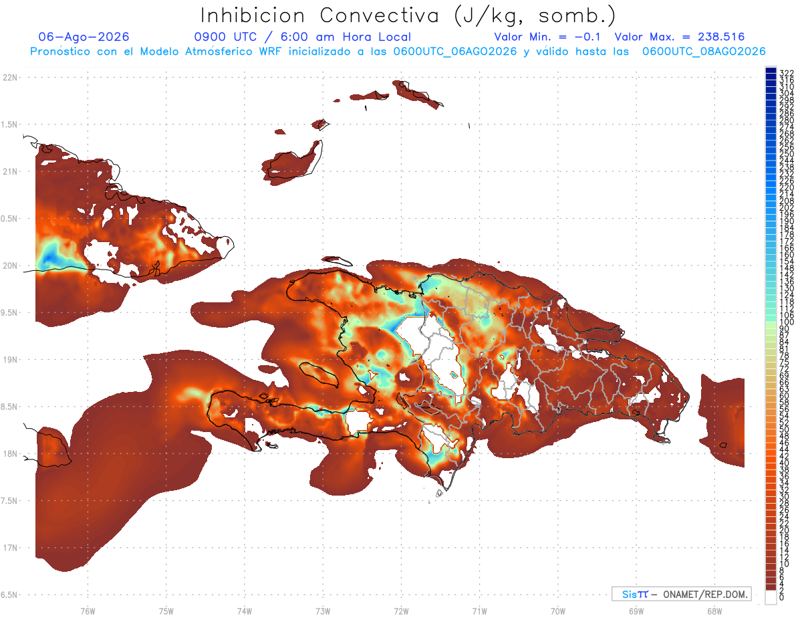Viewport: 802px width, 620px height.
Task: Click the "74W" longitude label
Action: [x=245, y=610]
